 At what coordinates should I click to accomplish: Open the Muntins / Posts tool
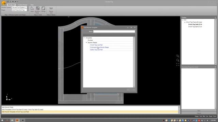(37, 10)
